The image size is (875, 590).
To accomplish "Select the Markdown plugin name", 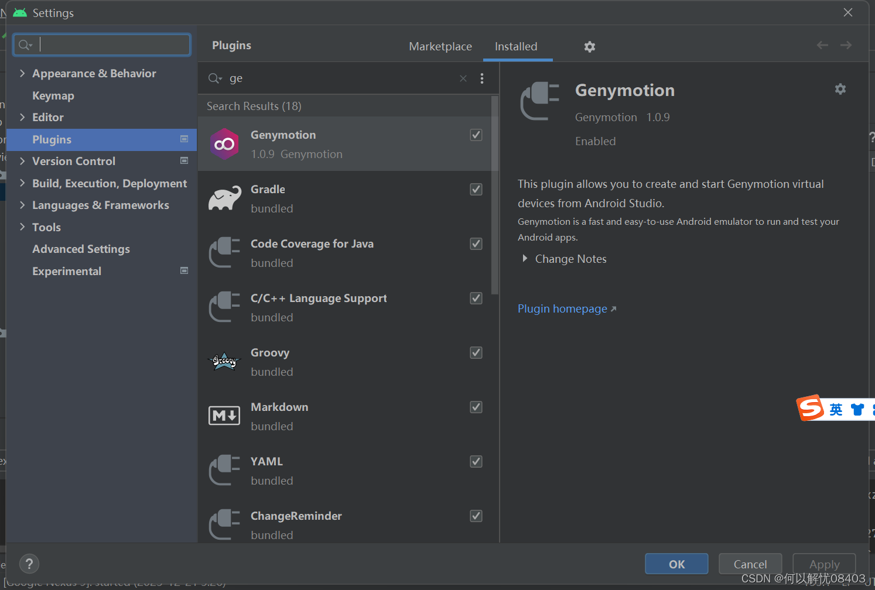I will (x=279, y=407).
